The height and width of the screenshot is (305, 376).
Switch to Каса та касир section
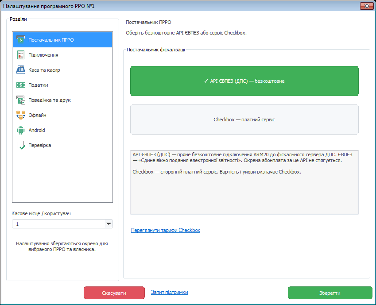point(62,70)
